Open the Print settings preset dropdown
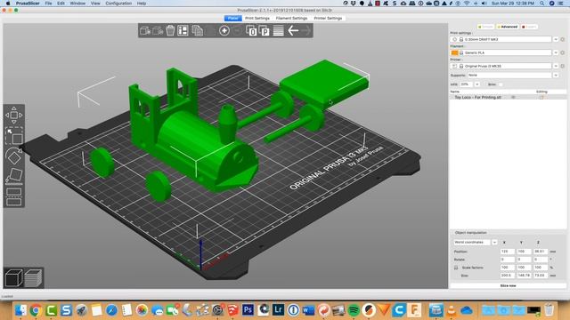This screenshot has width=570, height=320. pyautogui.click(x=556, y=39)
